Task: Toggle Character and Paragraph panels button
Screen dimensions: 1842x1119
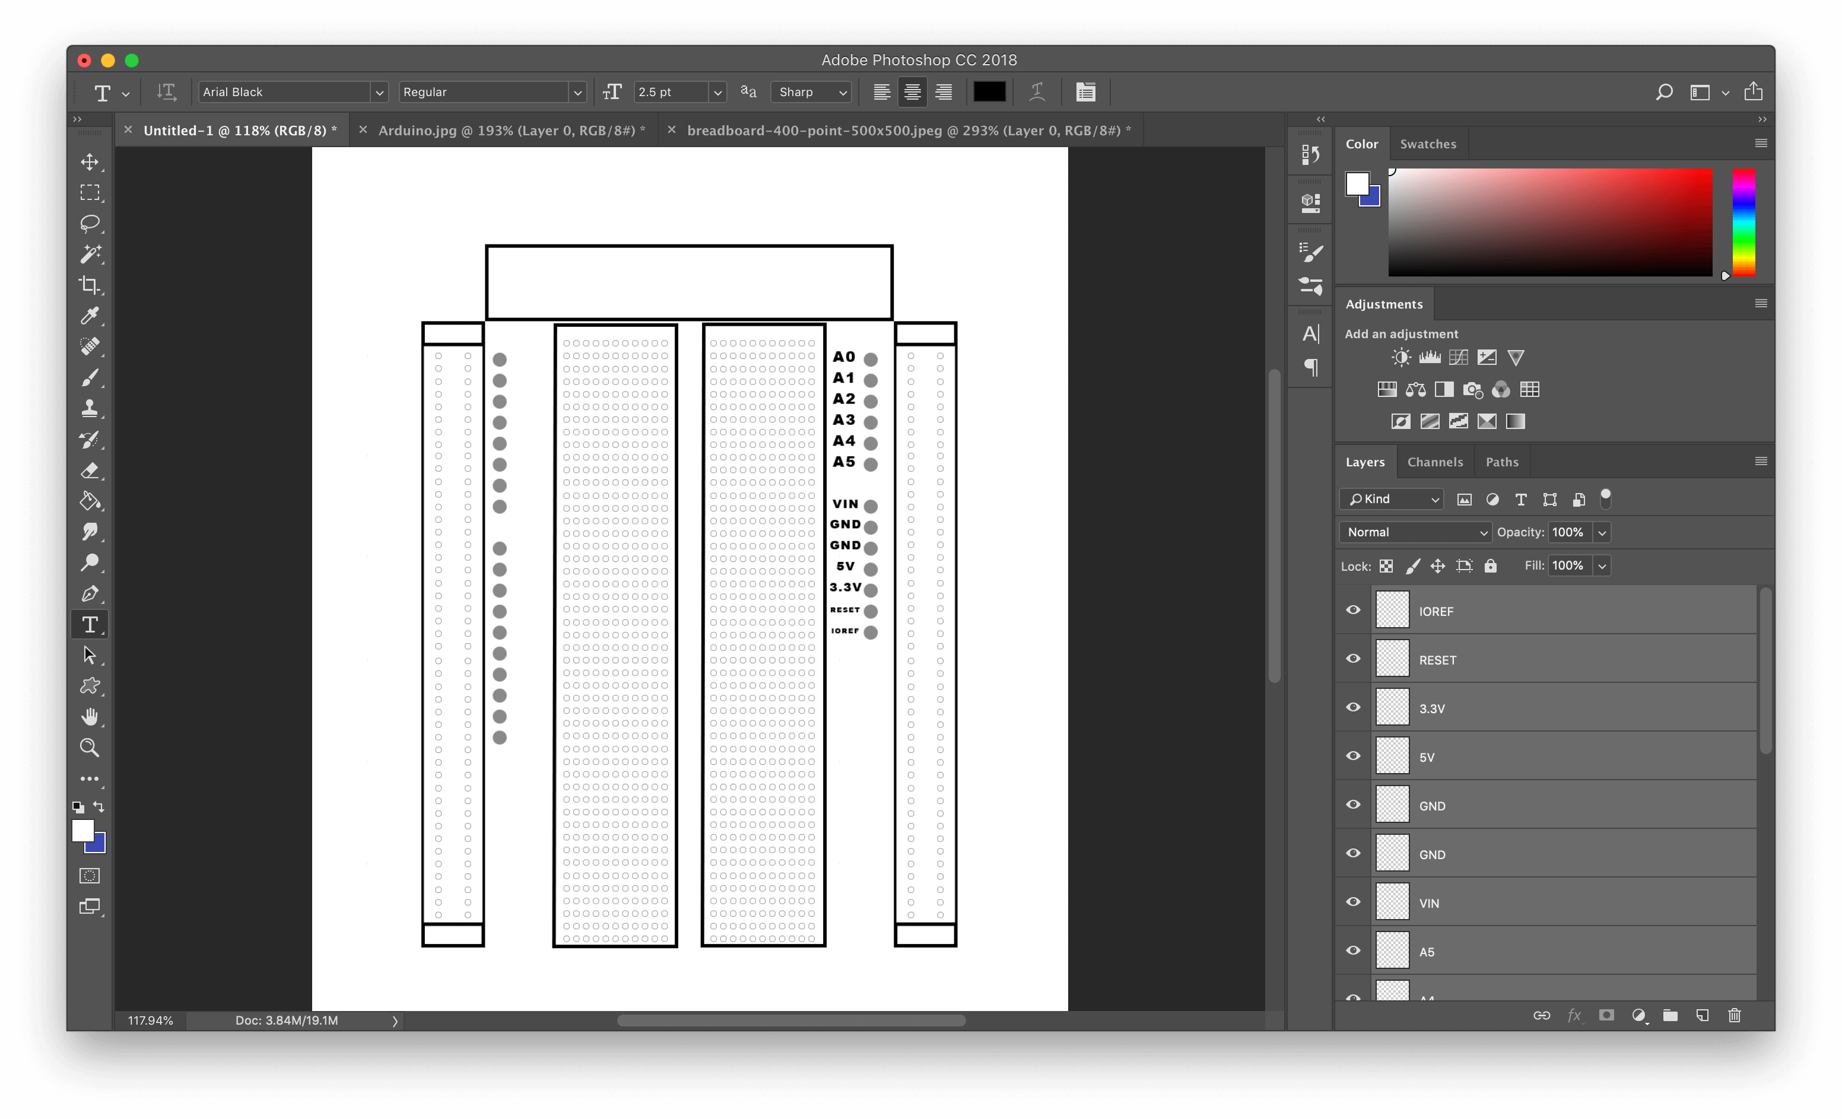Action: (x=1085, y=92)
